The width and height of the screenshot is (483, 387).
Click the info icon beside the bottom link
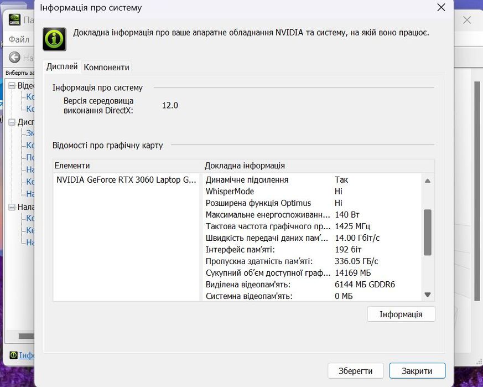coord(13,355)
